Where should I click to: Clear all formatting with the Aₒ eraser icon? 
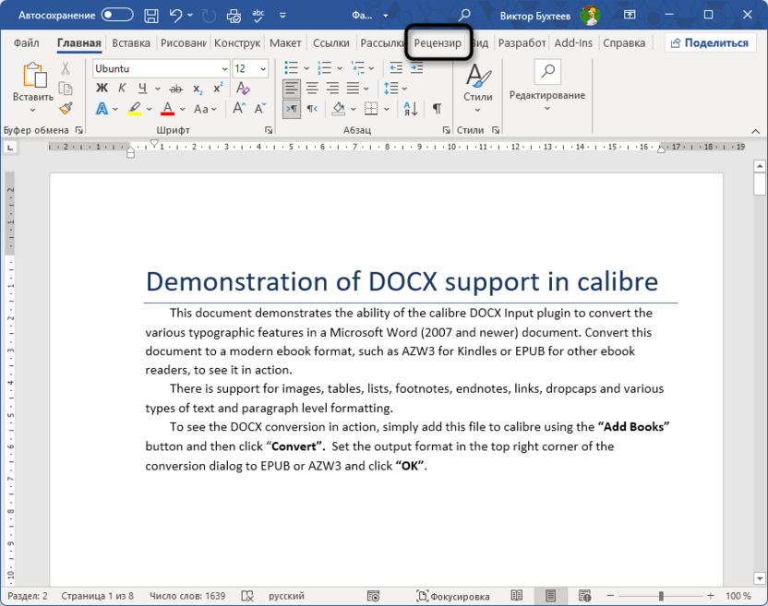243,88
